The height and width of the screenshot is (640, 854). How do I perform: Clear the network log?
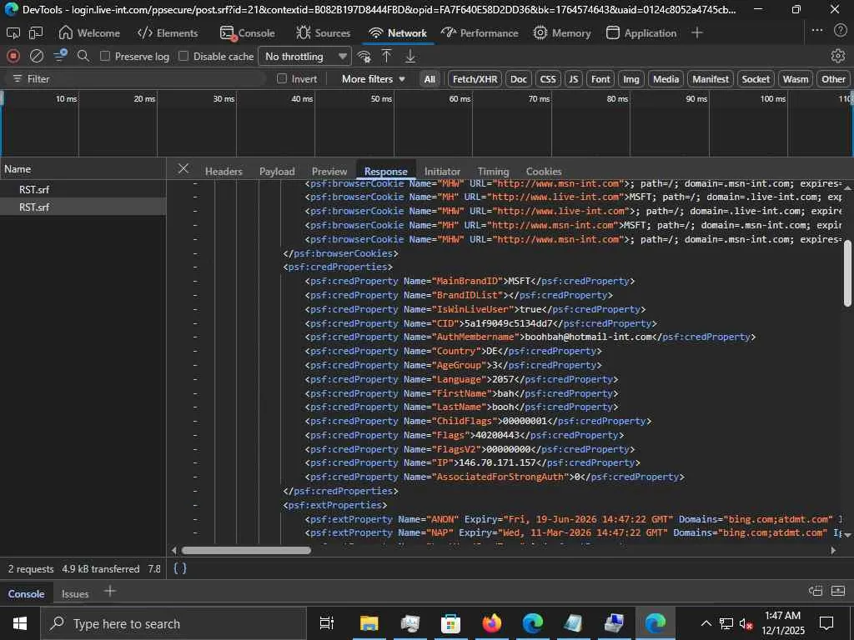[37, 56]
